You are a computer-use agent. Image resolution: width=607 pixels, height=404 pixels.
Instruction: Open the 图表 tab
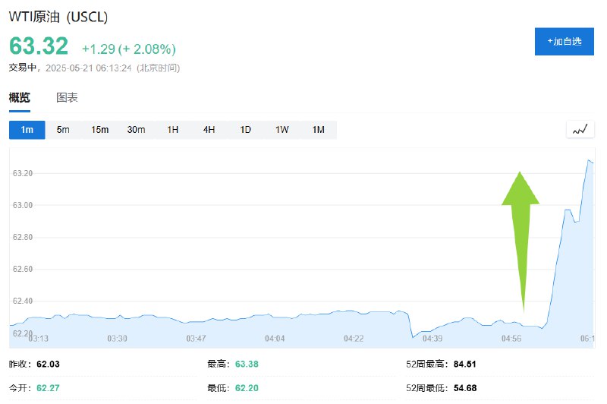pyautogui.click(x=67, y=98)
